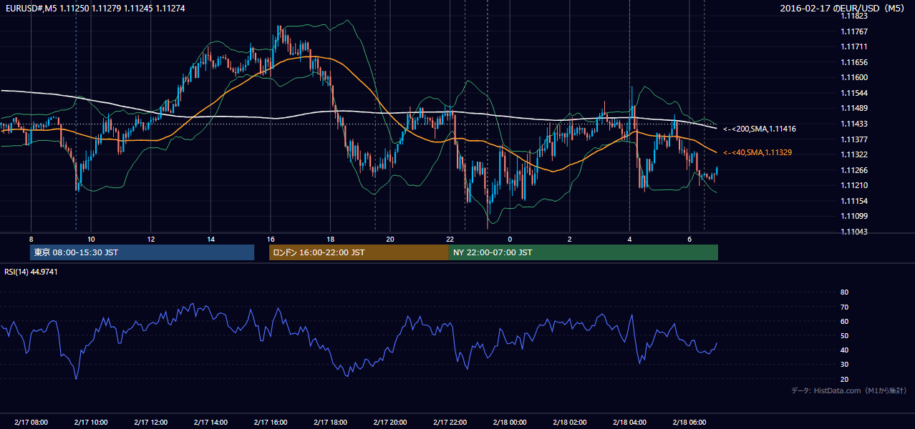
Task: Click the 2/17 18:00 date label
Action: [x=330, y=422]
